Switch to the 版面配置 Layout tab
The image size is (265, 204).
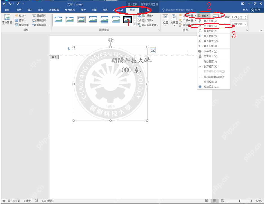(x=54, y=10)
